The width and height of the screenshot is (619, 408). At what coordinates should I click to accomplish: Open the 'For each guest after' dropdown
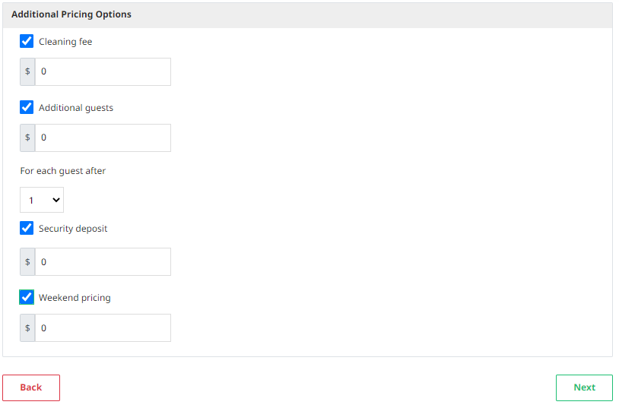point(42,201)
